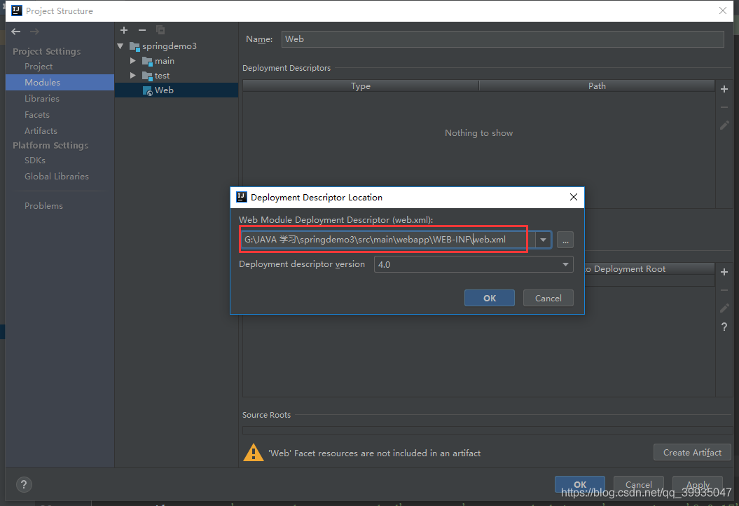Edit web resource directory with pencil icon

724,308
